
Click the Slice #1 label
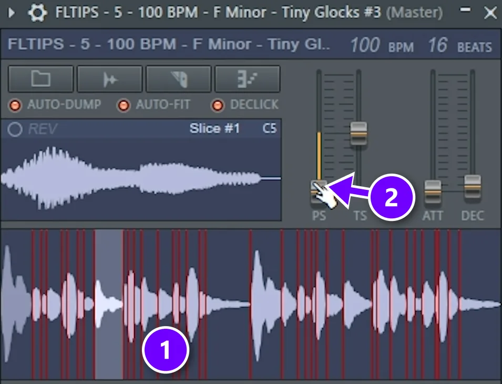[x=214, y=128]
